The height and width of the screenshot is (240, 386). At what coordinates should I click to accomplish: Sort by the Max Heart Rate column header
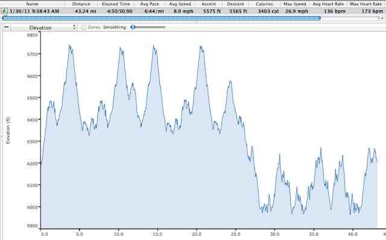pyautogui.click(x=366, y=4)
